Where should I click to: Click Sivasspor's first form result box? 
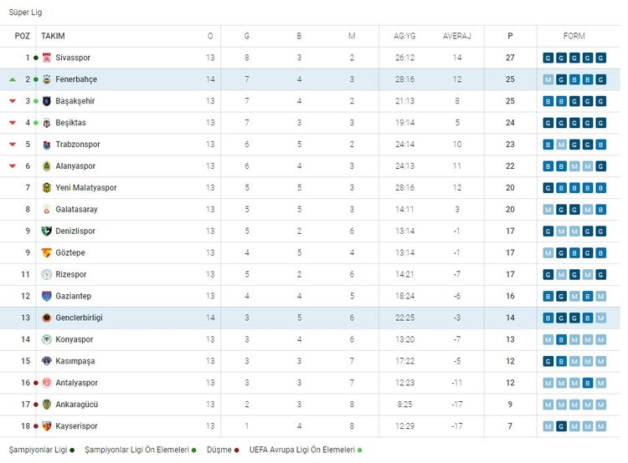click(x=548, y=58)
